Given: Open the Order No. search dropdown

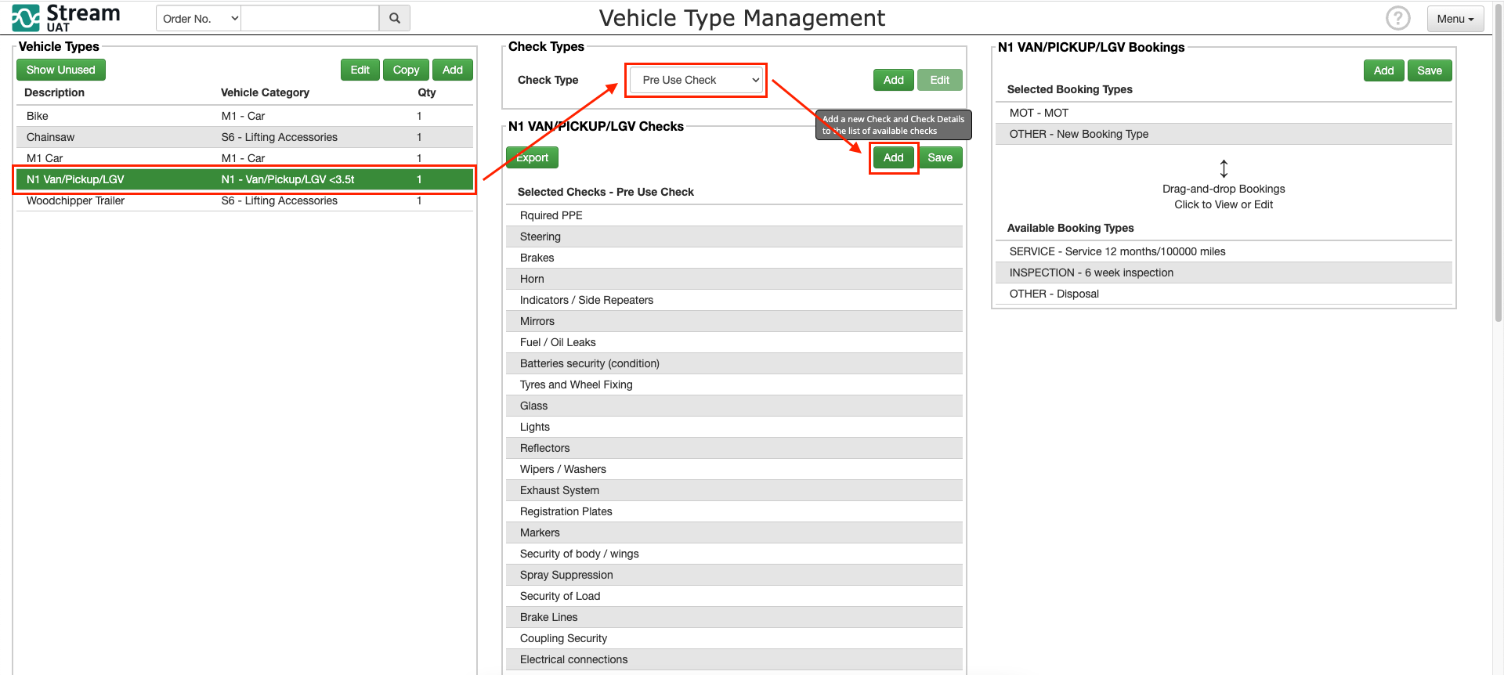Looking at the screenshot, I should point(199,18).
